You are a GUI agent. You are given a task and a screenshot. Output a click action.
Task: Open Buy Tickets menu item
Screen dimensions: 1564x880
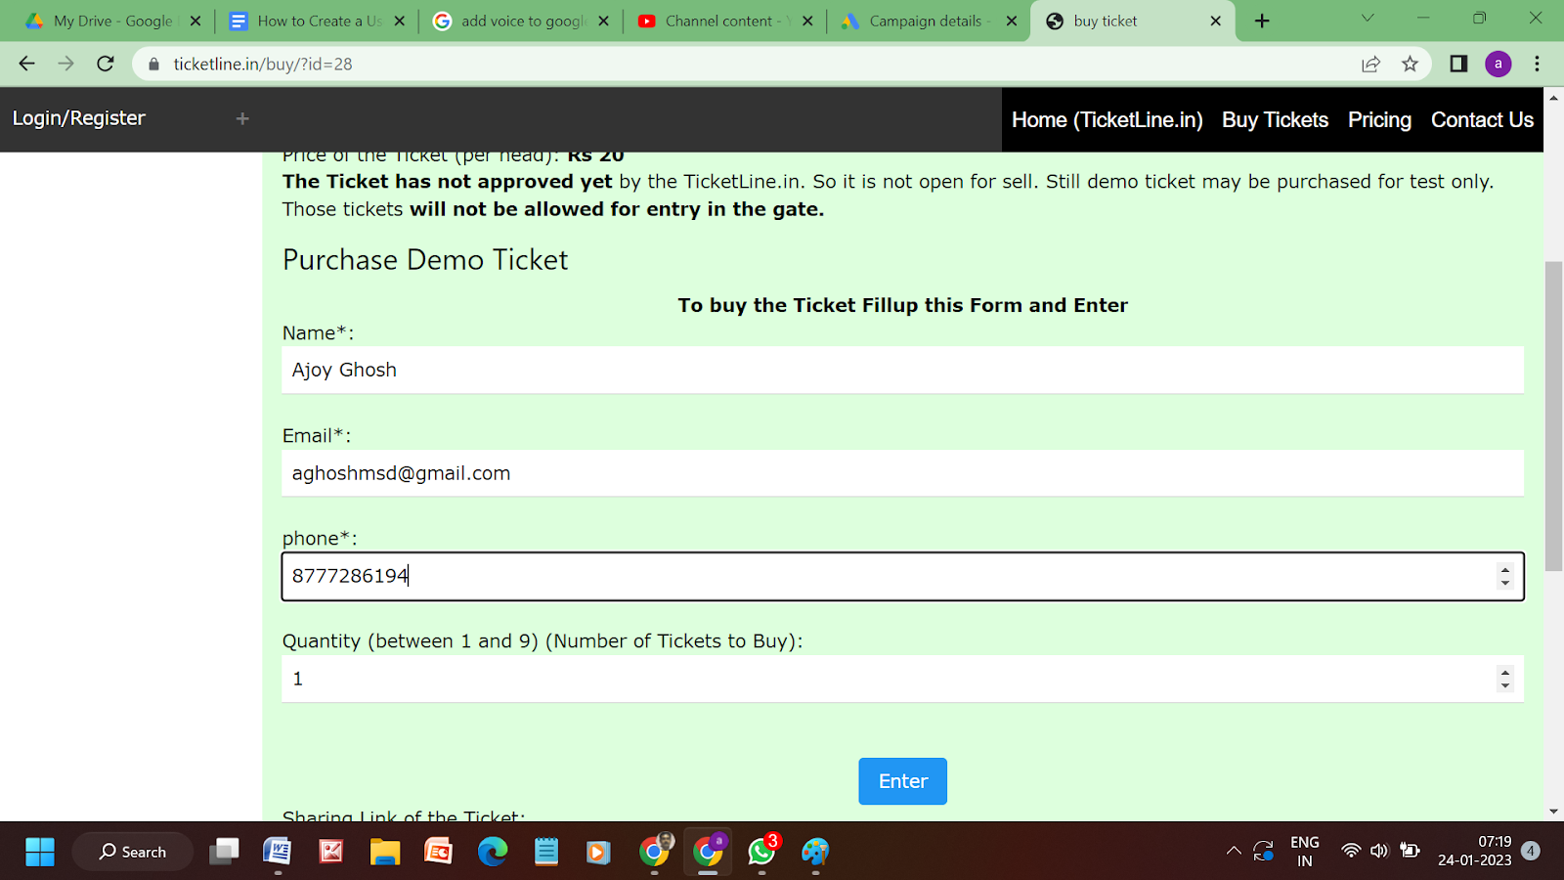pyautogui.click(x=1275, y=119)
